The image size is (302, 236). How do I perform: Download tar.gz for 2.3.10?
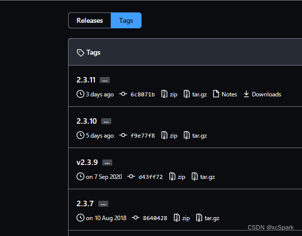click(x=200, y=136)
